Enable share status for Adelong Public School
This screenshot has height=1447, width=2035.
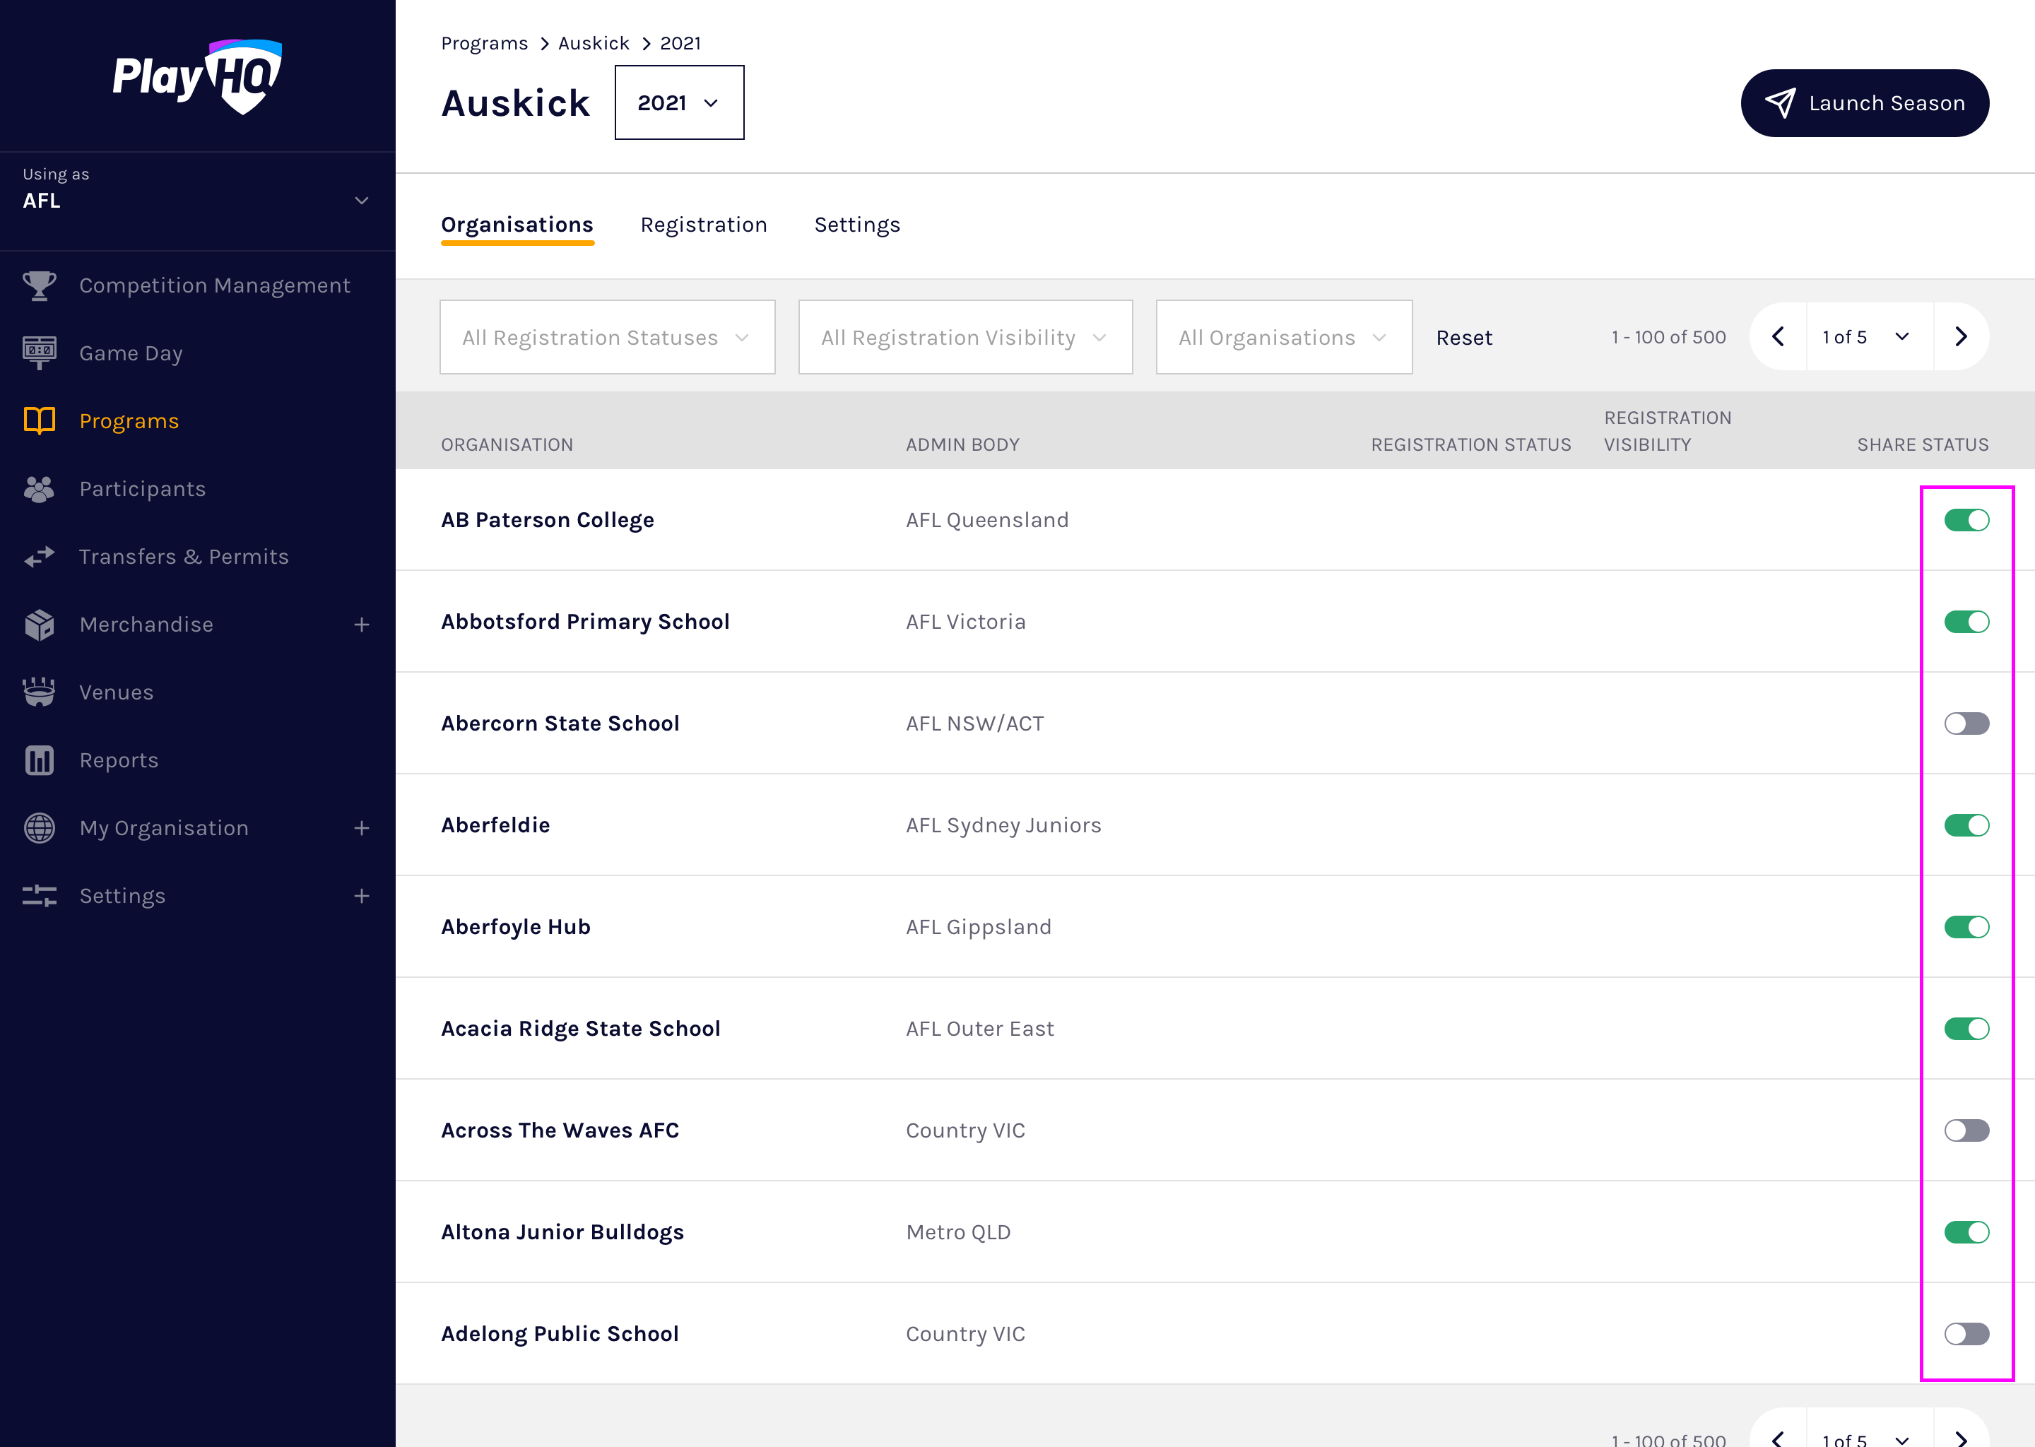click(1966, 1334)
